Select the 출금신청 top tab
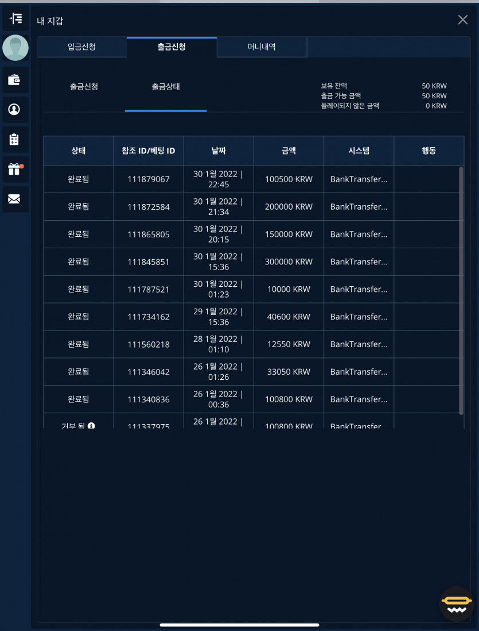 (x=172, y=47)
